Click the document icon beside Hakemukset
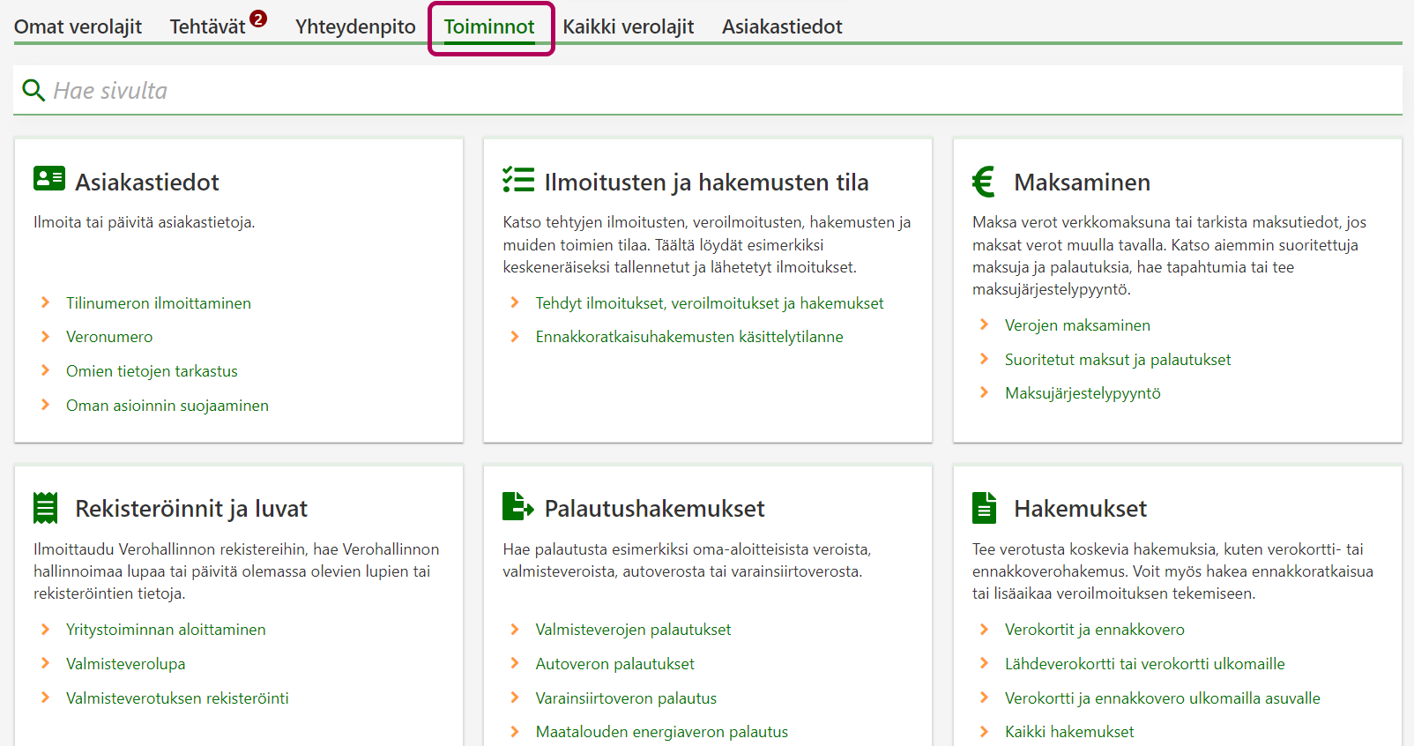 [x=984, y=508]
